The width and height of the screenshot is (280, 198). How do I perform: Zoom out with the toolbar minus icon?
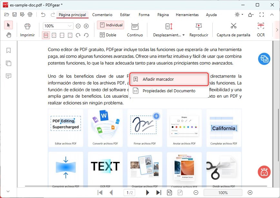pyautogui.click(x=78, y=26)
